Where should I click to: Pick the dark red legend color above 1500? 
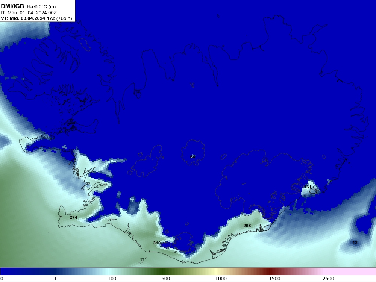(270, 271)
